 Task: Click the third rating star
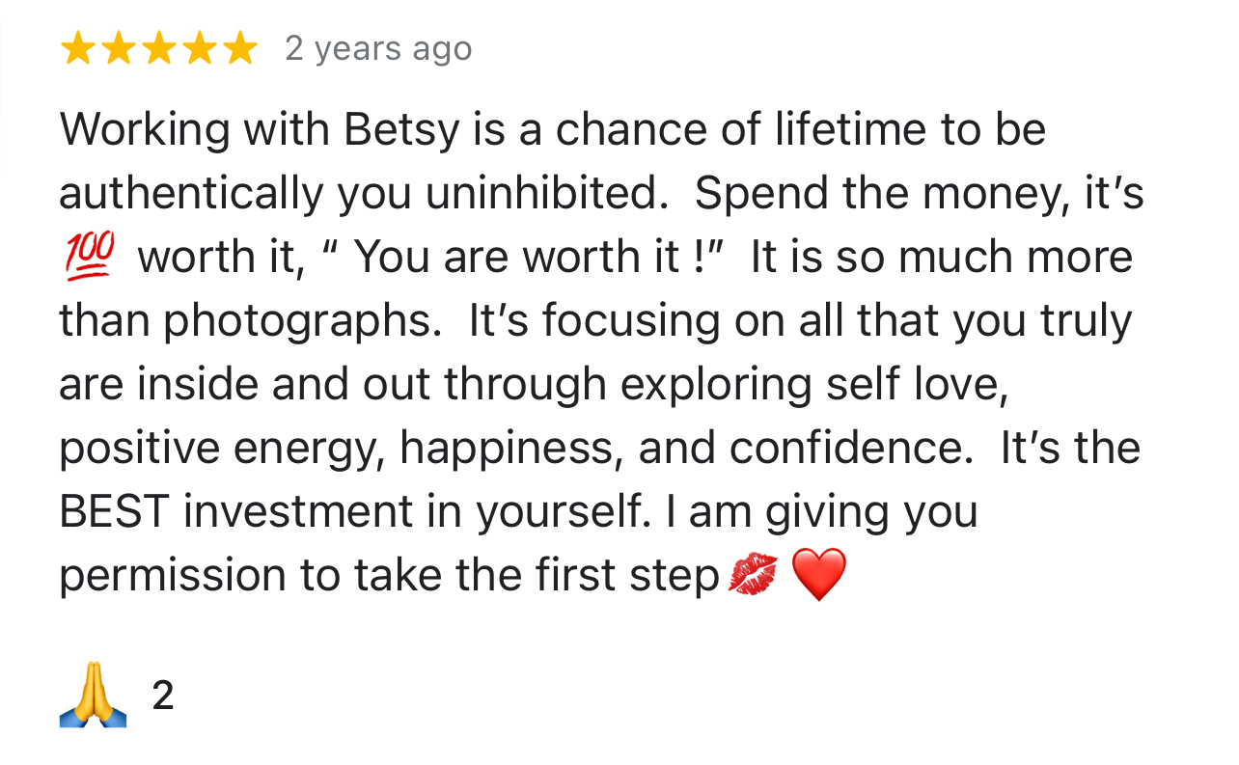coord(158,48)
